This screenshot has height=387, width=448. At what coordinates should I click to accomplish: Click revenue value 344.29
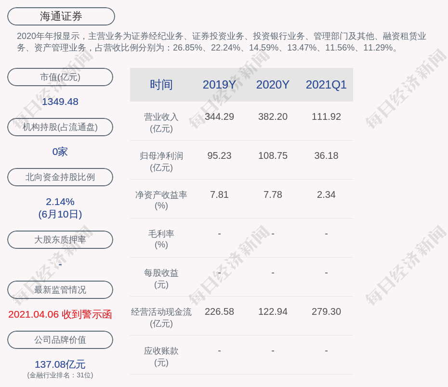pyautogui.click(x=220, y=117)
